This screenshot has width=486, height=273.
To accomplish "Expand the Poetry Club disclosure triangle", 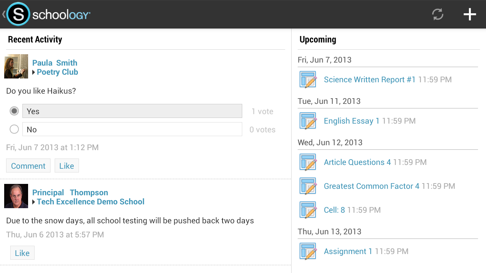I will (34, 72).
